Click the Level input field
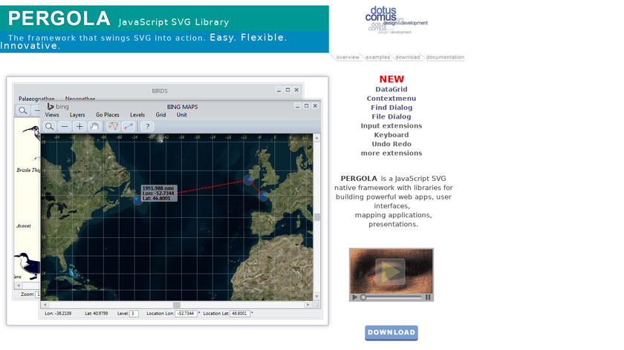This screenshot has height=350, width=624. coord(134,314)
